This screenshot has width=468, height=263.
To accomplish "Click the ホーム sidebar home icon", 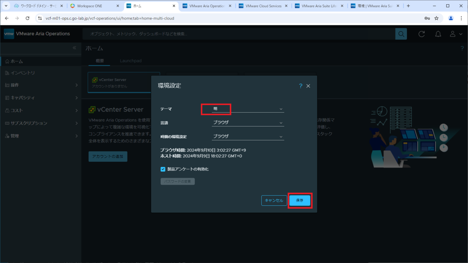I will (x=7, y=61).
